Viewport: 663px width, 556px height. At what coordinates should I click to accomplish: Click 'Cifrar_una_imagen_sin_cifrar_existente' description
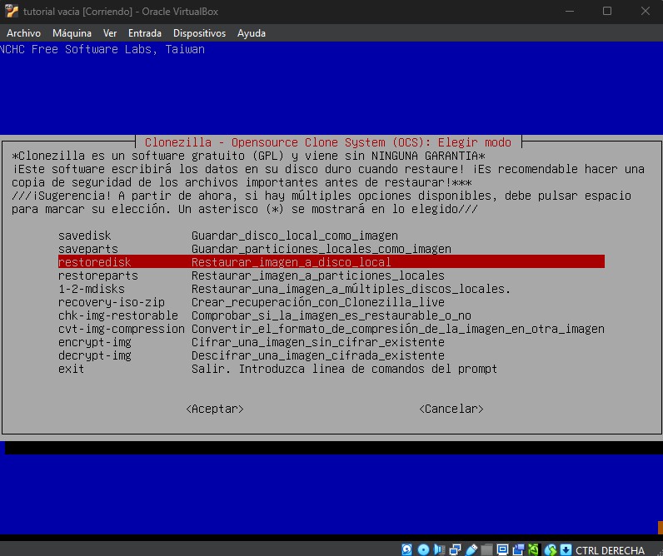(318, 342)
